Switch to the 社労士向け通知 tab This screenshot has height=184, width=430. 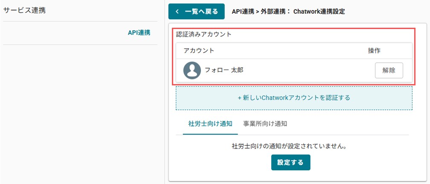tap(210, 123)
